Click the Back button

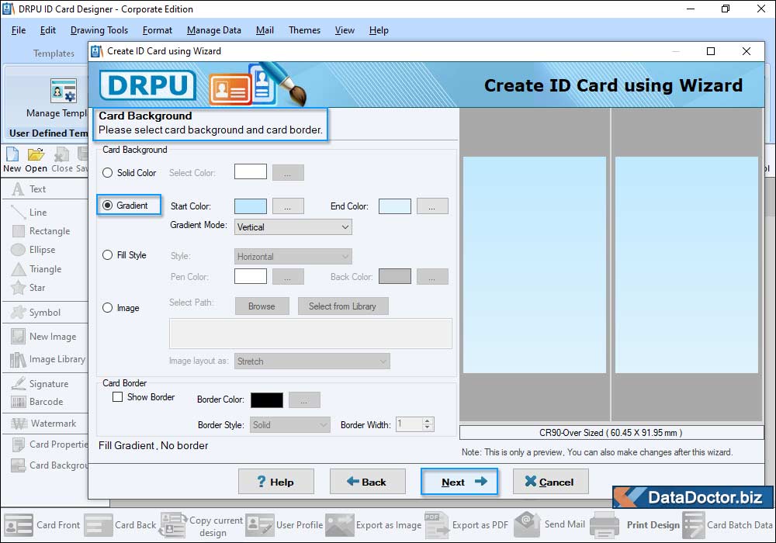point(367,482)
